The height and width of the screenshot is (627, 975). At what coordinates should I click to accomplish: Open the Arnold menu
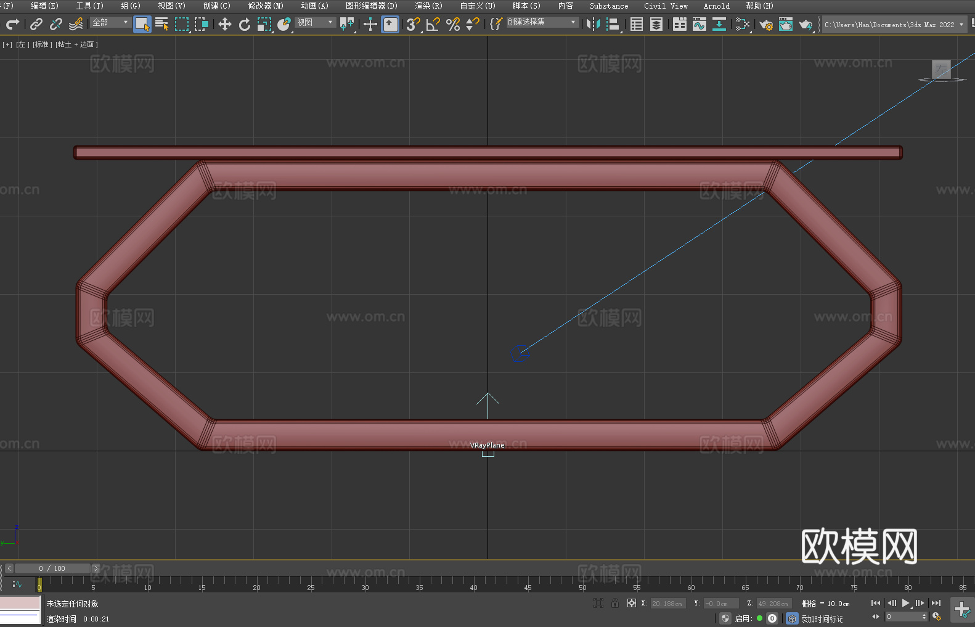click(x=716, y=6)
